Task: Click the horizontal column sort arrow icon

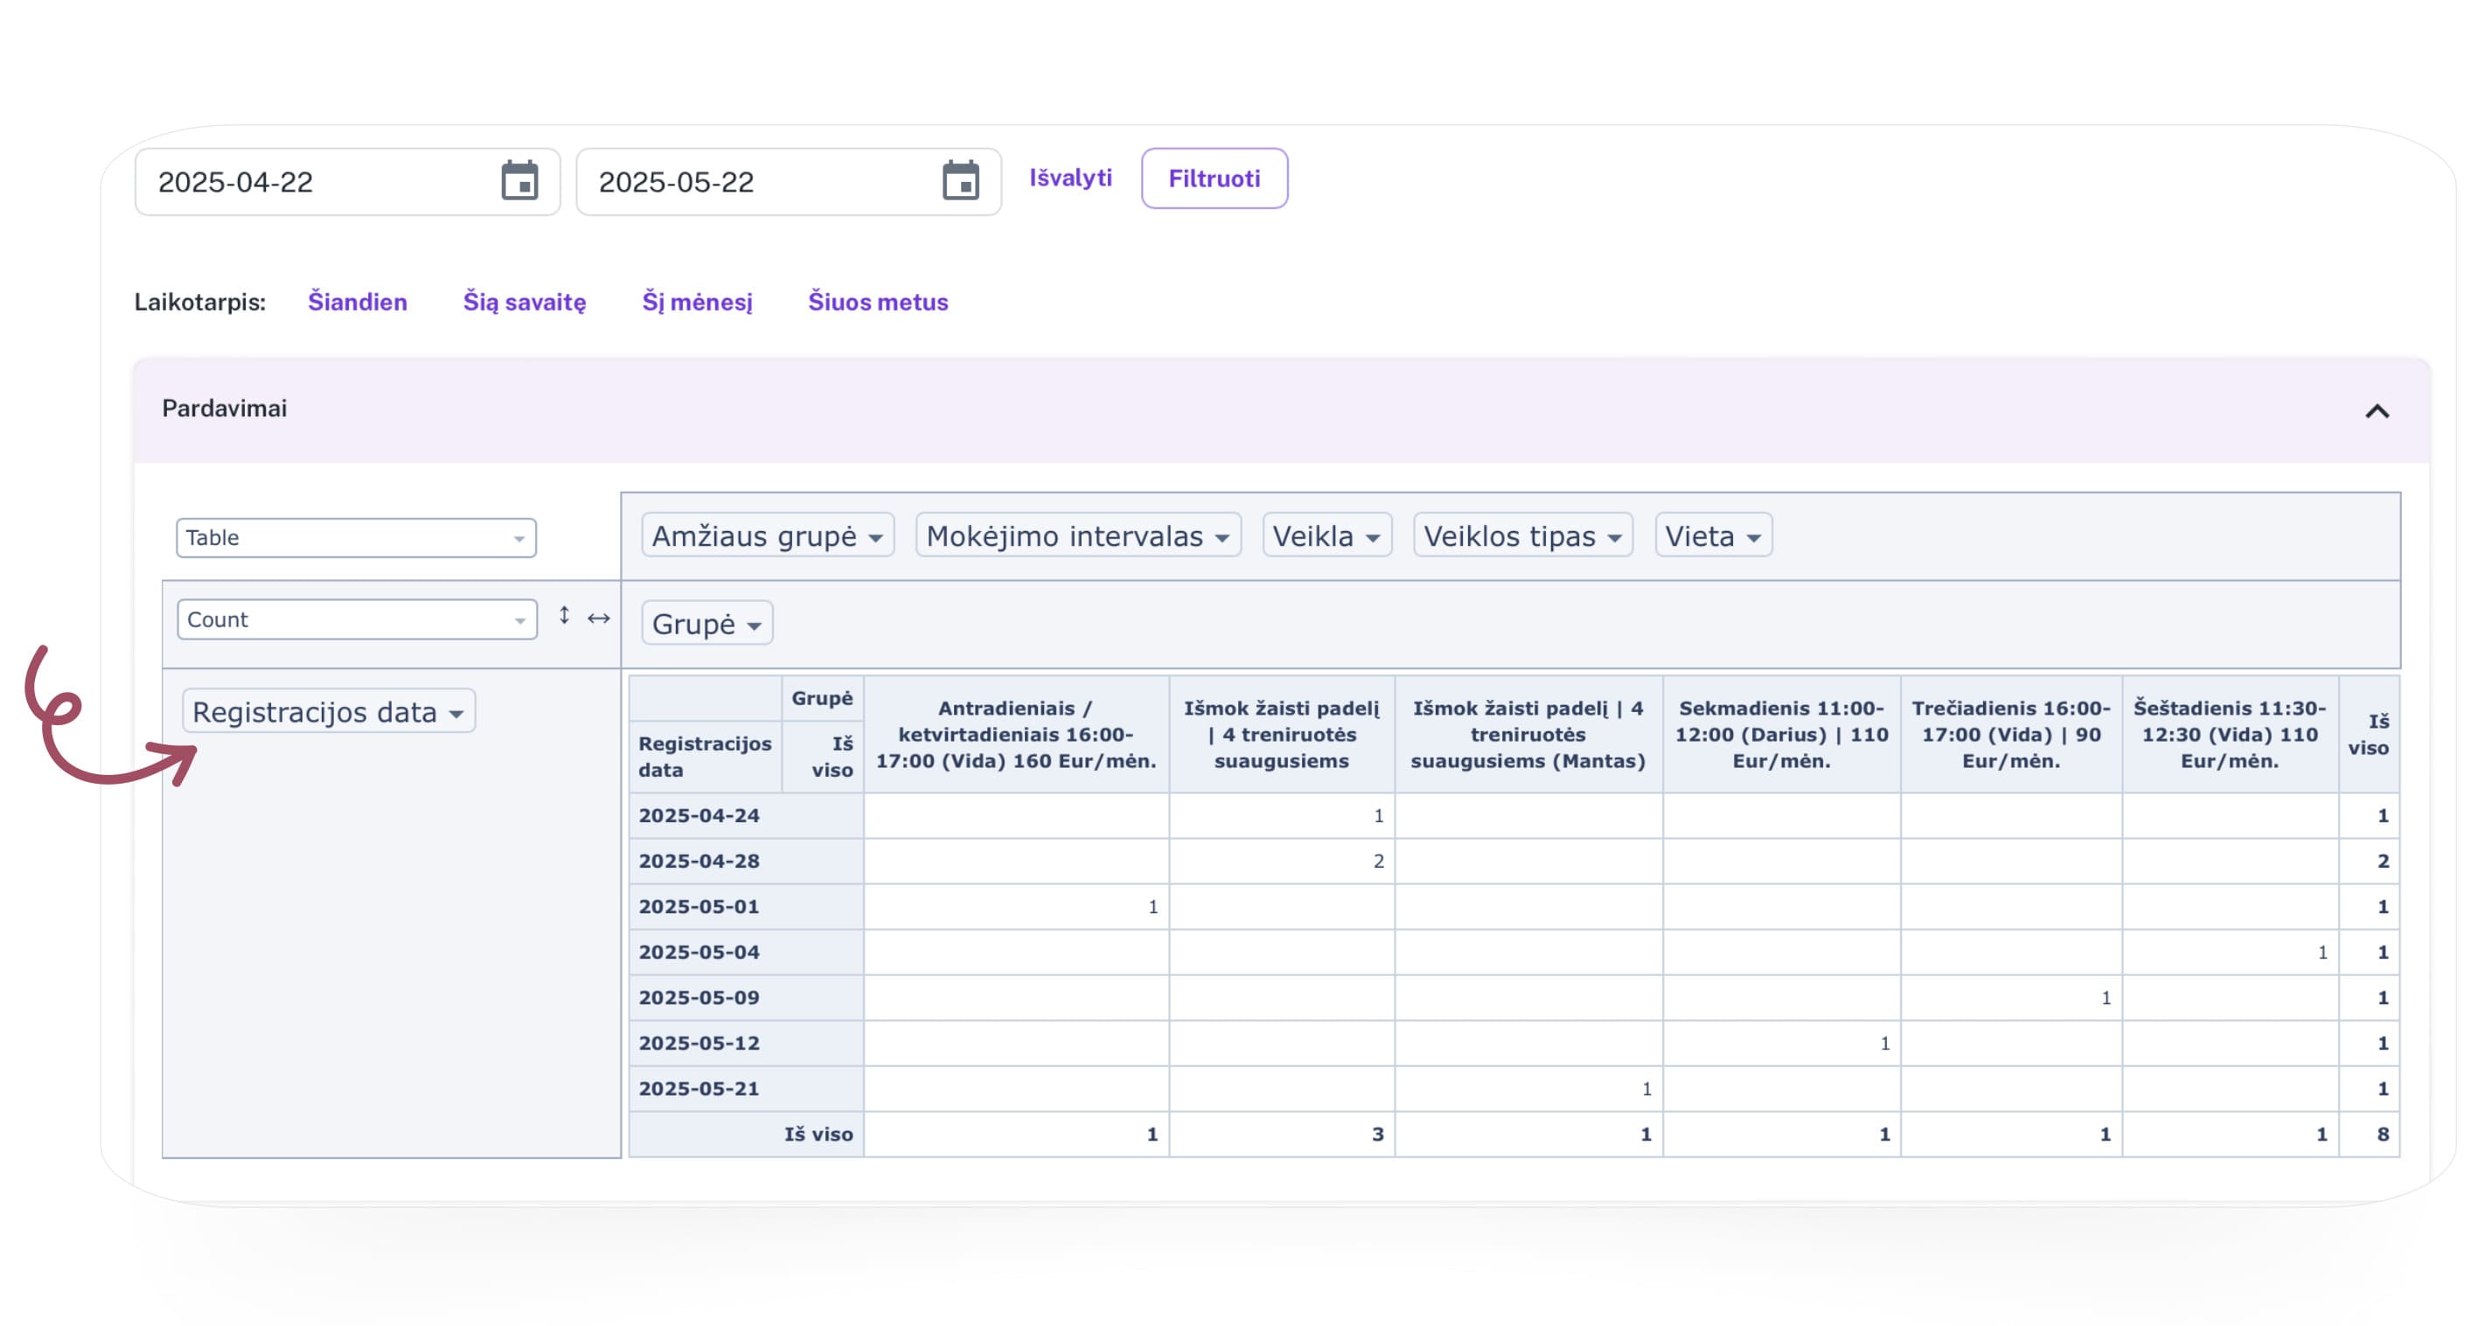Action: coord(598,618)
